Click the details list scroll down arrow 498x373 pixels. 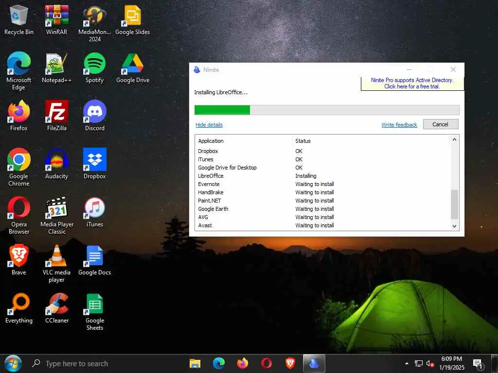(454, 226)
